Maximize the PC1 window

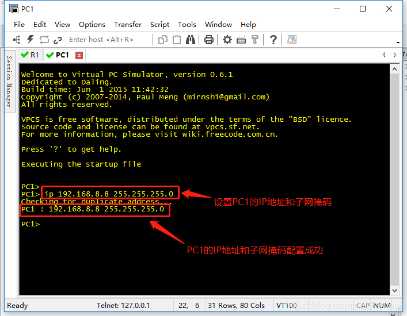pos(363,9)
